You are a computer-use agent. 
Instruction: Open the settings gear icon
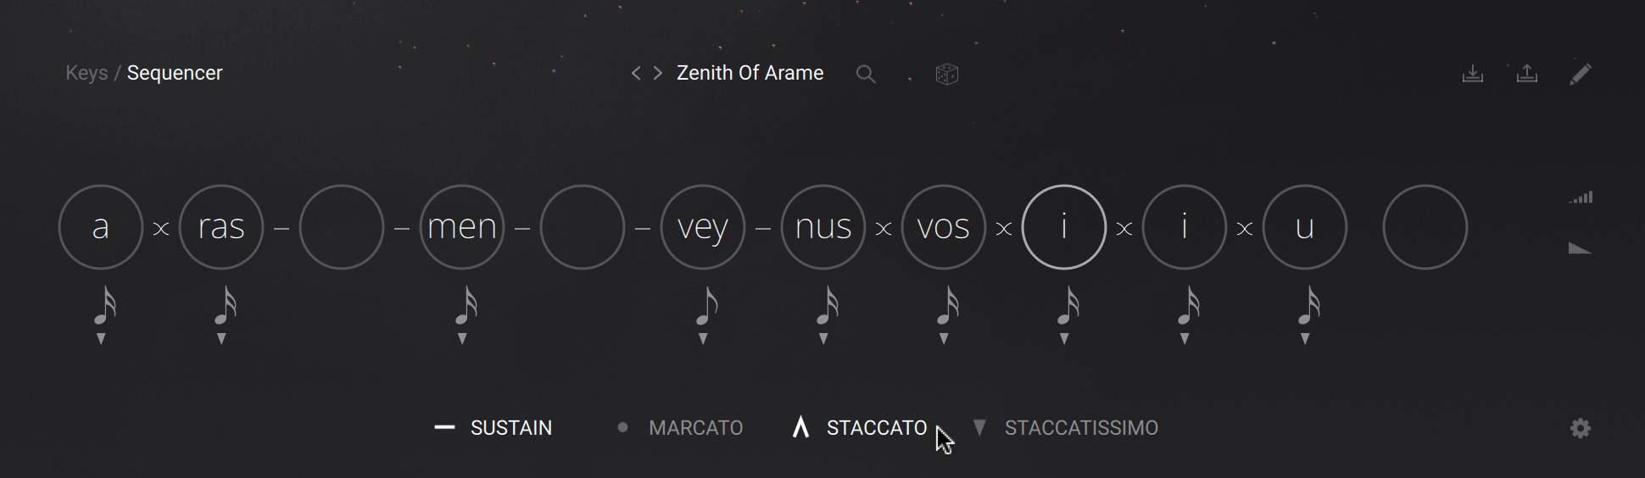tap(1580, 429)
